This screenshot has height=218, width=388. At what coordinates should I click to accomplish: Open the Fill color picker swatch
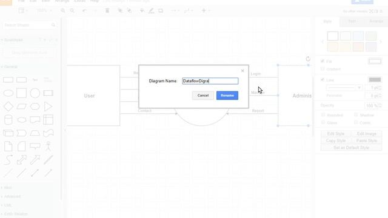pyautogui.click(x=375, y=61)
